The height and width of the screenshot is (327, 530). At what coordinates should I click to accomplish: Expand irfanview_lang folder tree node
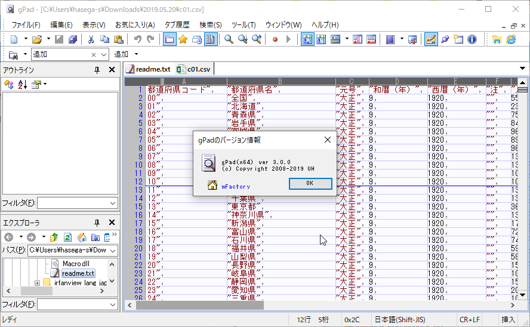pyautogui.click(x=37, y=283)
